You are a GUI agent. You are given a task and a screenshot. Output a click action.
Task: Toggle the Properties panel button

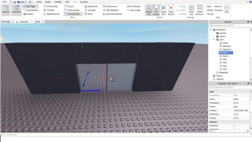[x=16, y=10]
